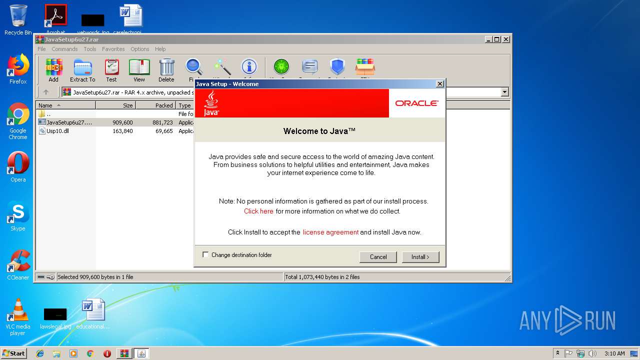Click Internet Explorer icon in taskbar

point(40,353)
